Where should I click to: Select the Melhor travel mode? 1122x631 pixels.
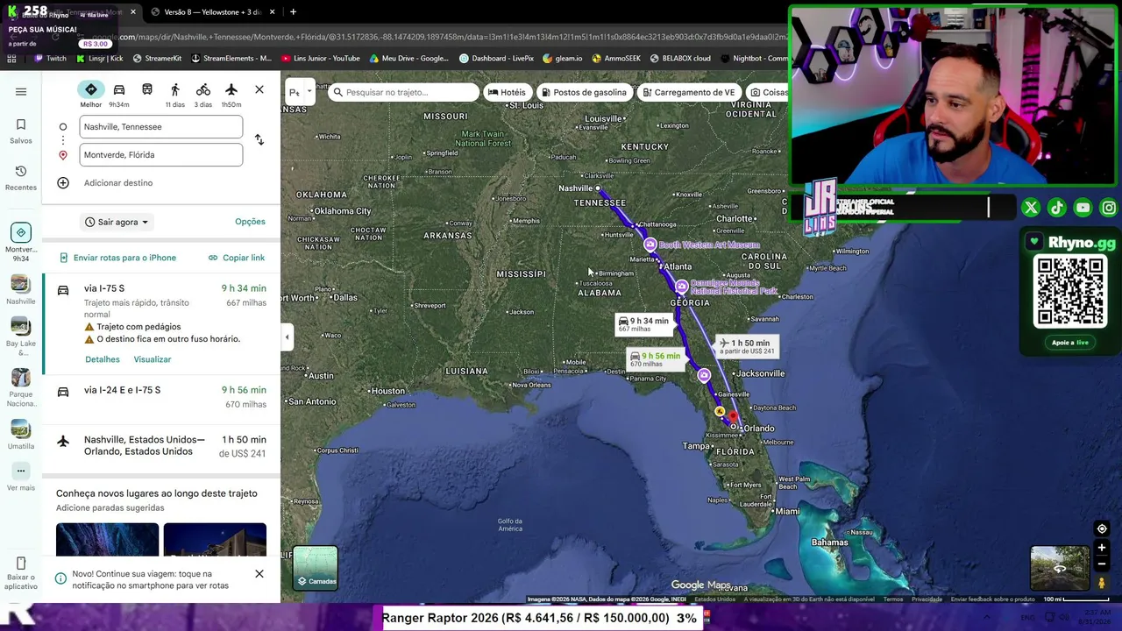pos(91,95)
